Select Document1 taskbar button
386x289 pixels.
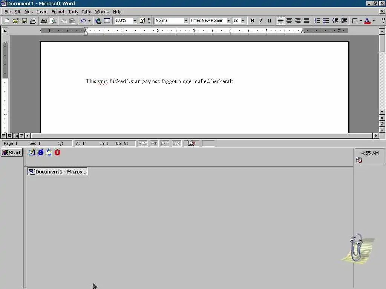58,172
